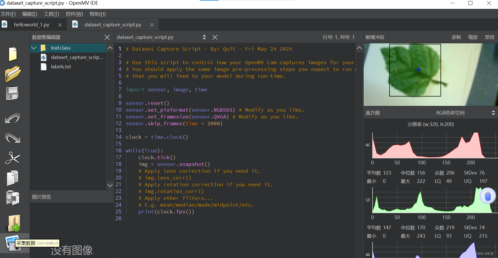Image resolution: width=498 pixels, height=258 pixels.
Task: Click the 'while(True):' code line
Action: [x=144, y=151]
